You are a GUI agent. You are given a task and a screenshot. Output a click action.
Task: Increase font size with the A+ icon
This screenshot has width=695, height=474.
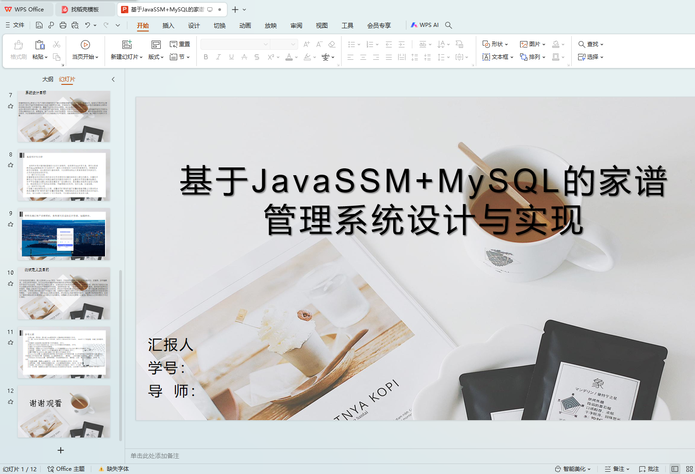click(307, 44)
